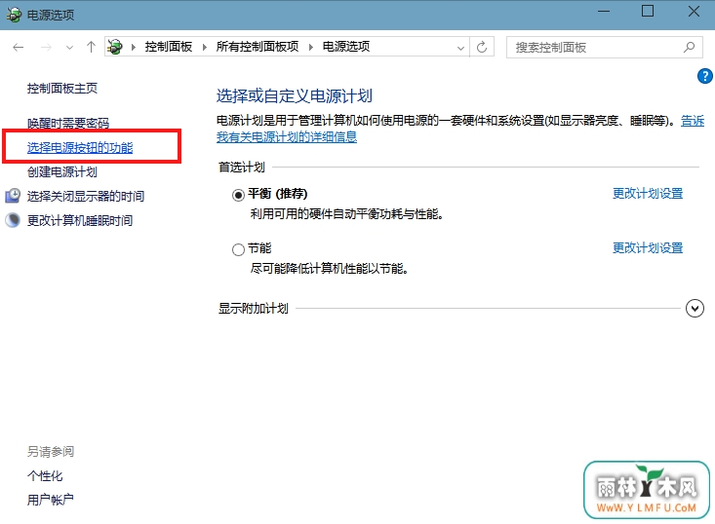Image resolution: width=715 pixels, height=524 pixels.
Task: Open 控制面板主页 link
Action: click(x=62, y=88)
